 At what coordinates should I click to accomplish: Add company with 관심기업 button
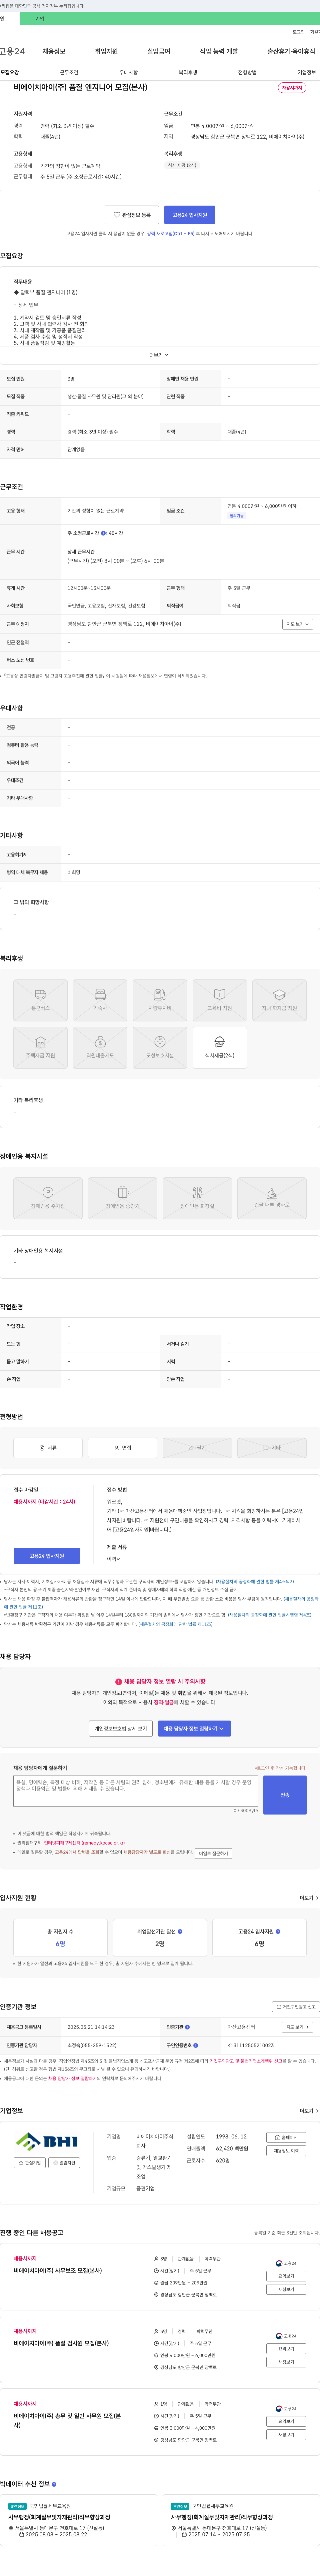(30, 2163)
